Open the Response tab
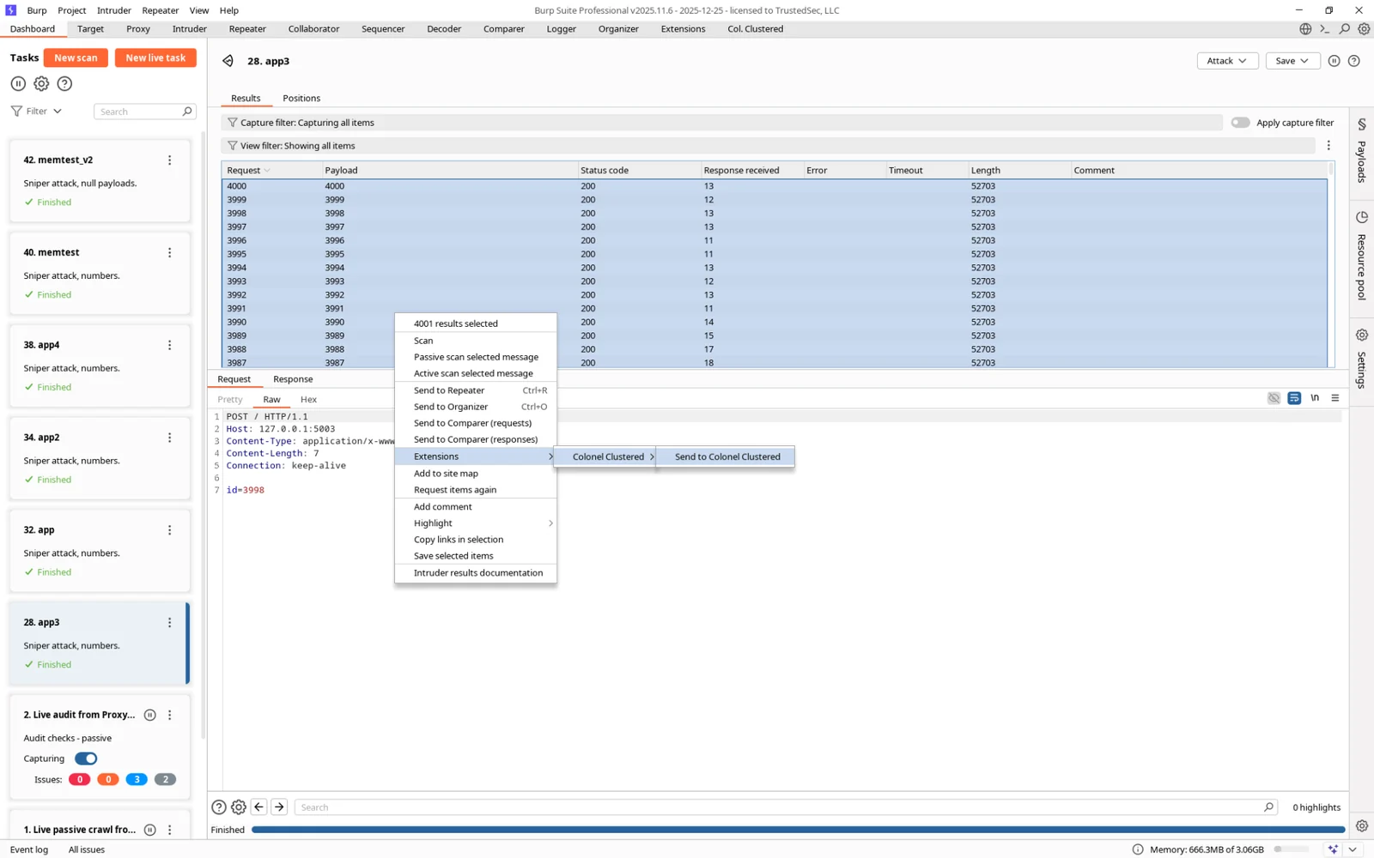1374x858 pixels. click(x=293, y=379)
